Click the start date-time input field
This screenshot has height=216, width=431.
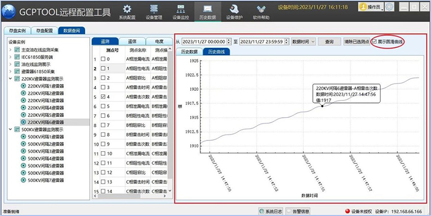click(x=205, y=42)
